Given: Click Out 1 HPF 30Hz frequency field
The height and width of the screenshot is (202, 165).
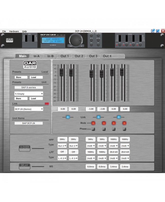Looking at the screenshot, I should point(91,139).
